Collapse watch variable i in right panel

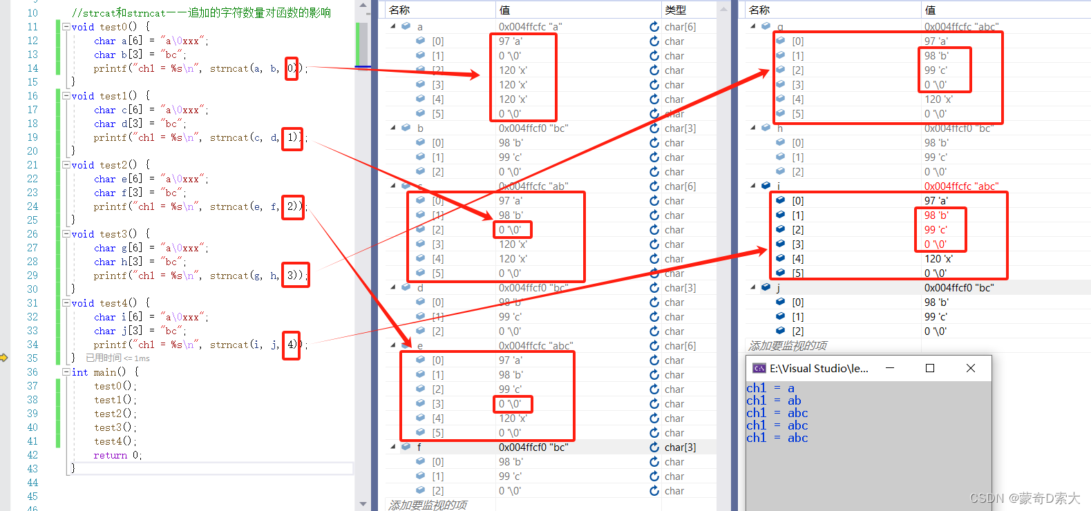pos(753,186)
